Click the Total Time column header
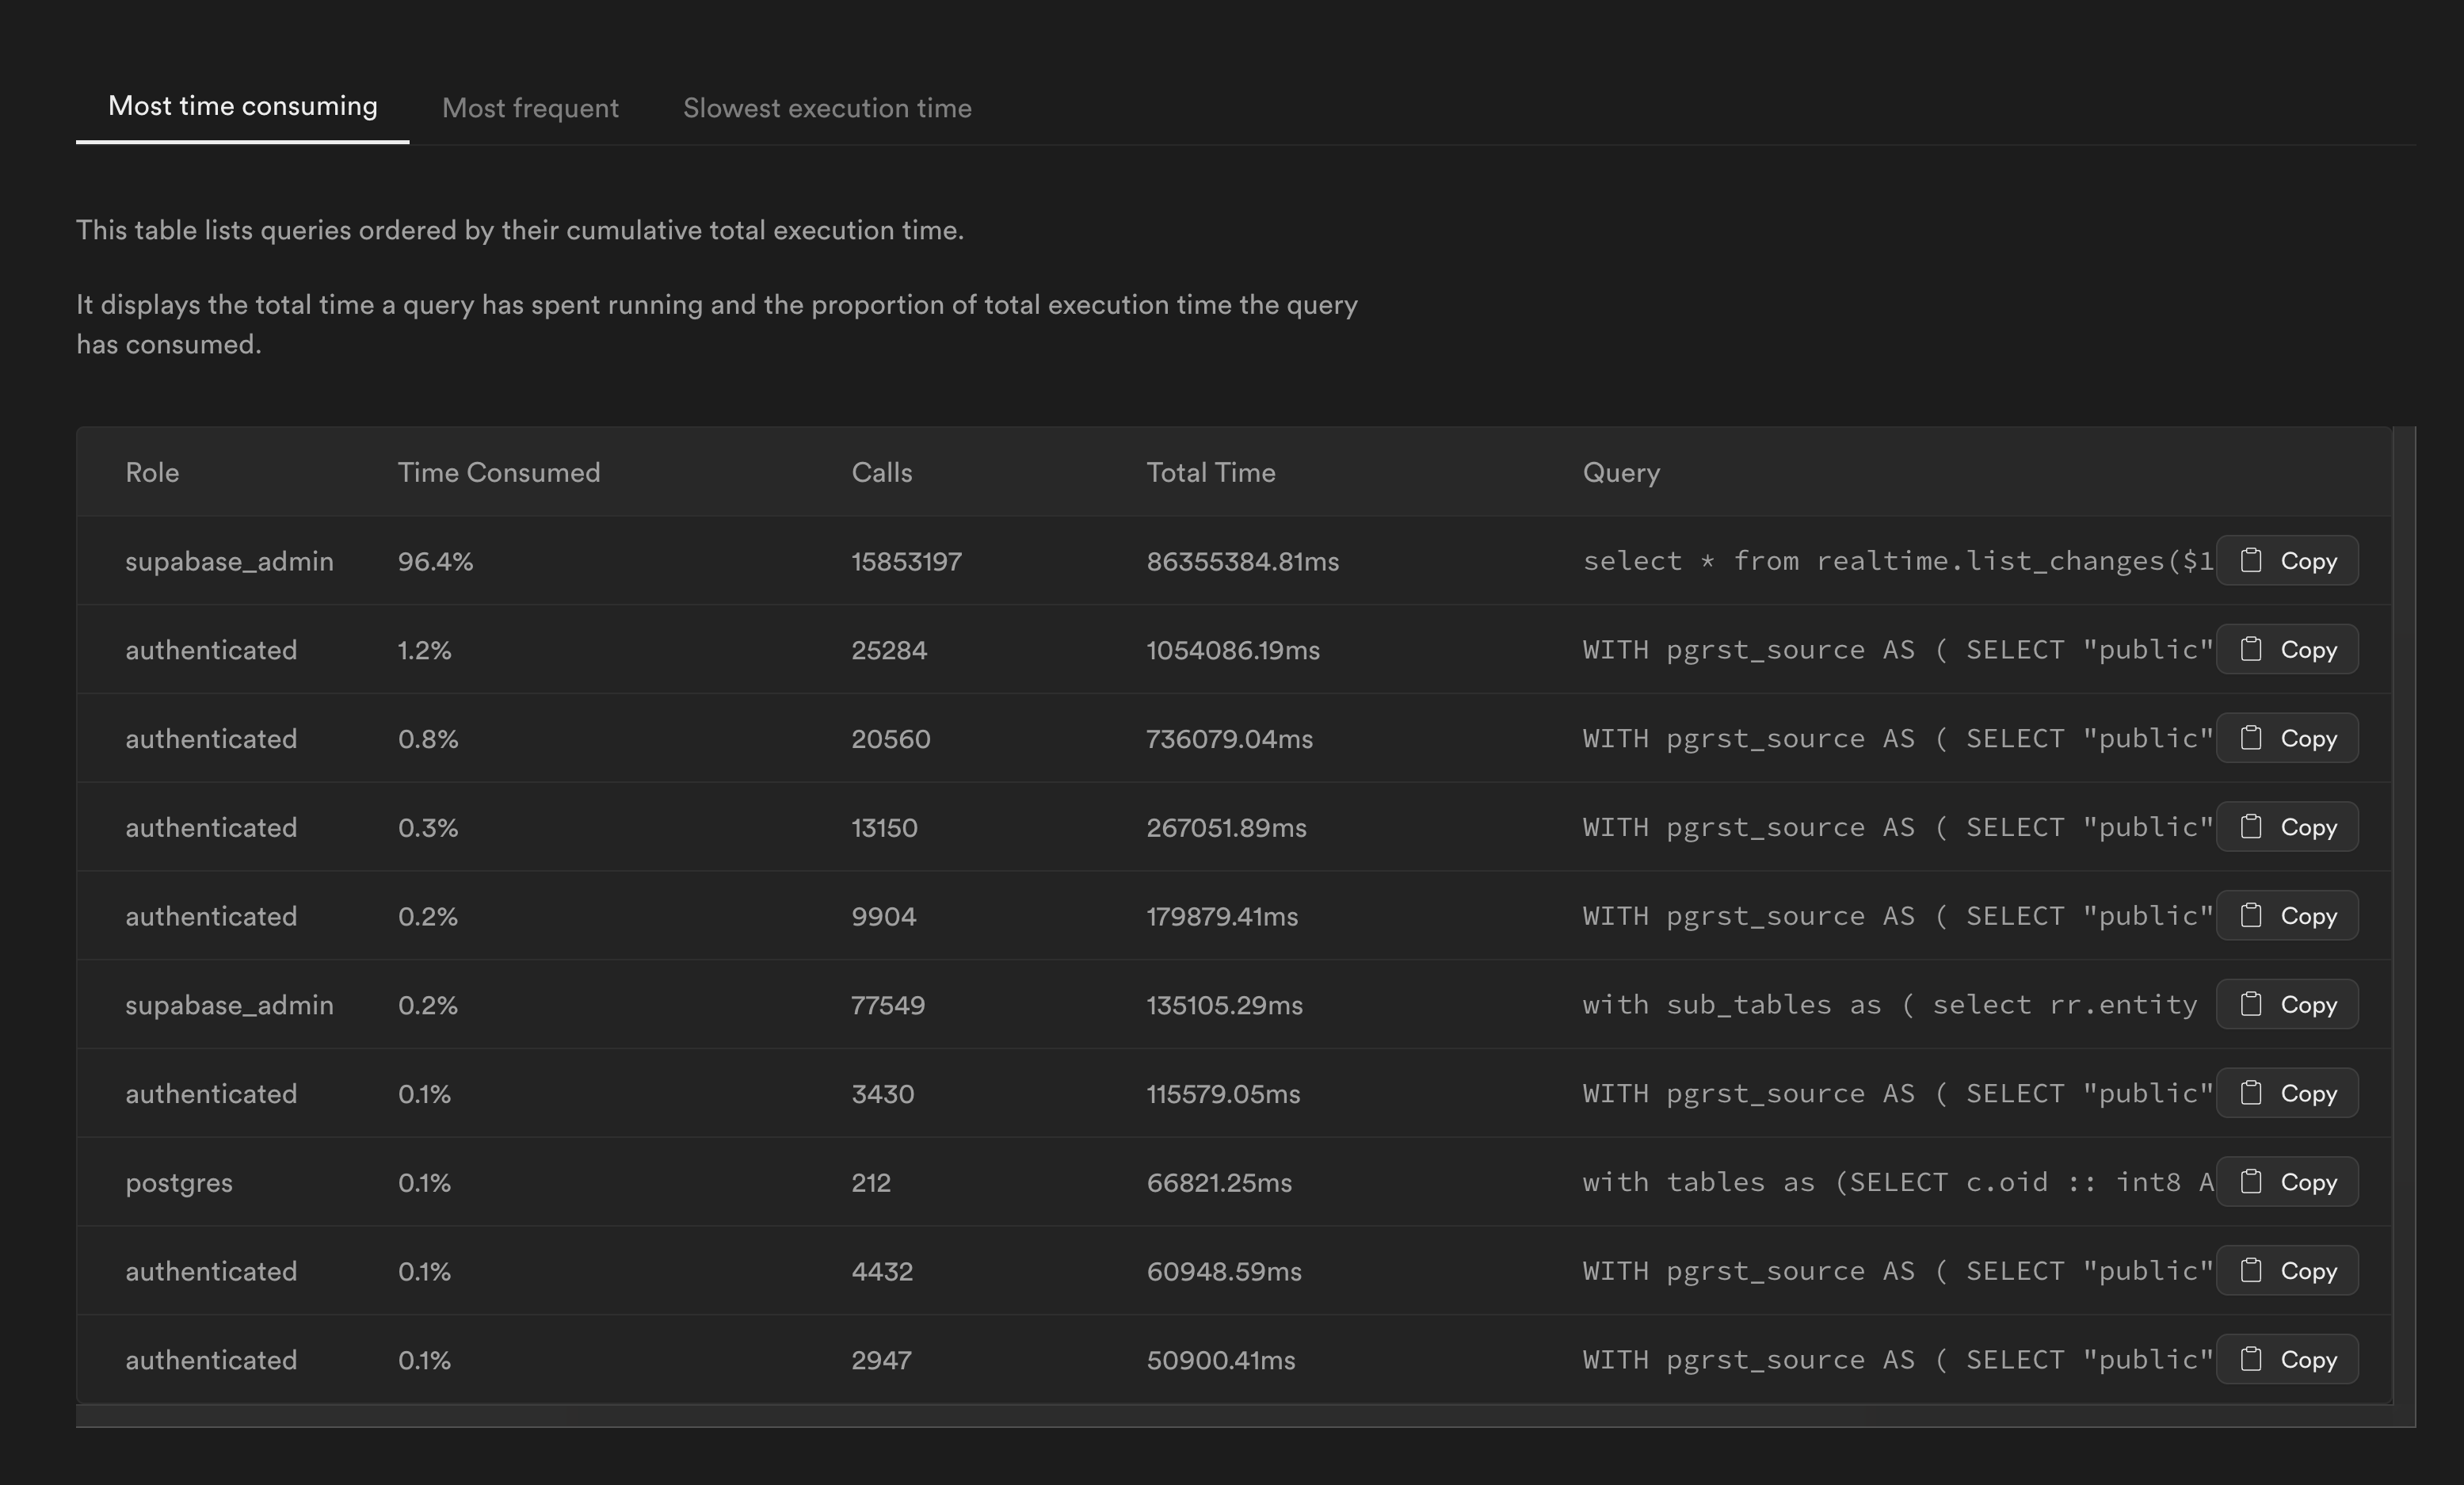2464x1485 pixels. click(x=1210, y=472)
